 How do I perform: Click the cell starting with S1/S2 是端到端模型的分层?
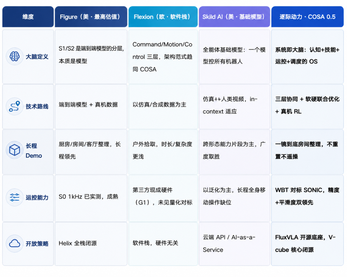click(x=91, y=57)
